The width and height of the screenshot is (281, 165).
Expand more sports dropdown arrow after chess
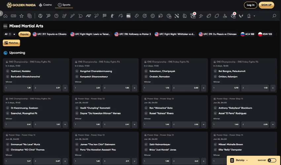point(254,16)
